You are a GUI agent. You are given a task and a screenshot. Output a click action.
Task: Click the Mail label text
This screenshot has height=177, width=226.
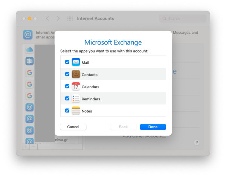85,62
